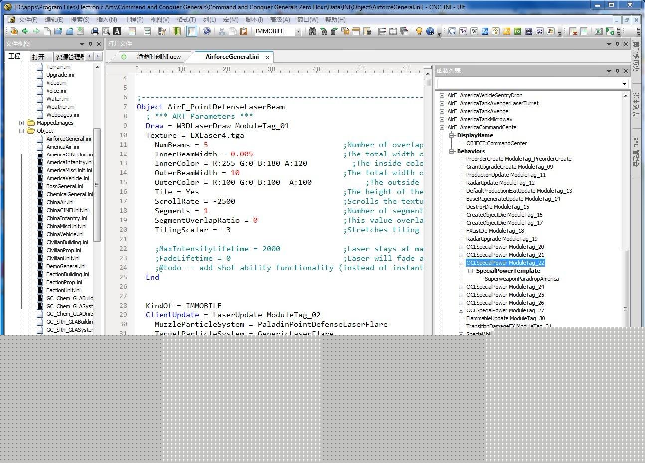Expand AirF_AmericaVehicleSentryDron node

pos(442,95)
